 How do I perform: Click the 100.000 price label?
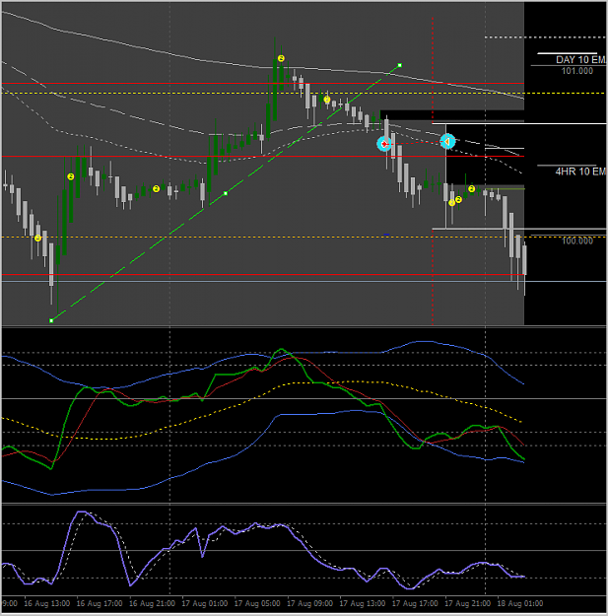pyautogui.click(x=577, y=240)
